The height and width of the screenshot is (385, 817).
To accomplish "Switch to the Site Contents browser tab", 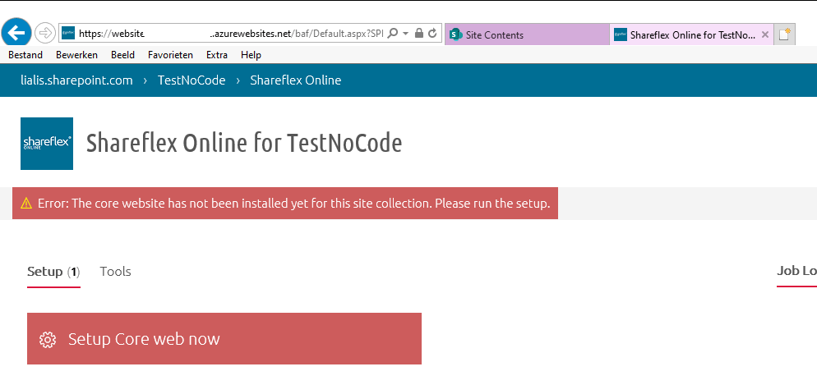I will pyautogui.click(x=527, y=34).
